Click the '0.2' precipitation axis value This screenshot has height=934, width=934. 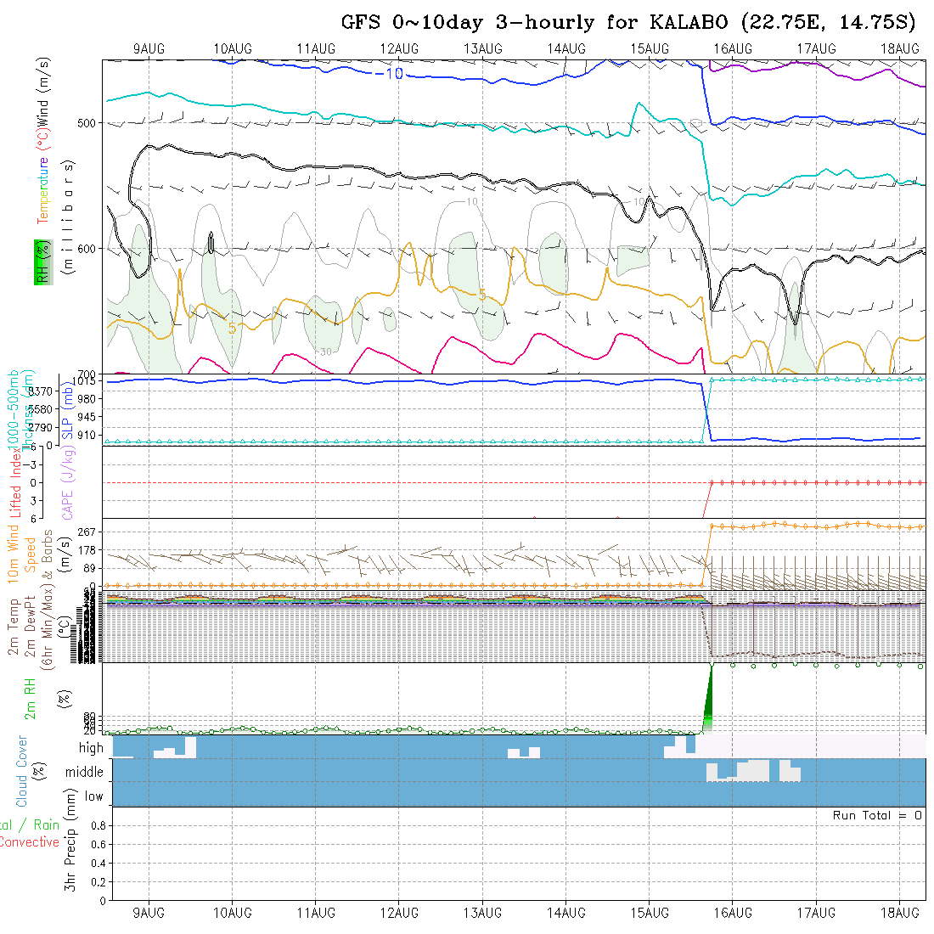(x=98, y=882)
